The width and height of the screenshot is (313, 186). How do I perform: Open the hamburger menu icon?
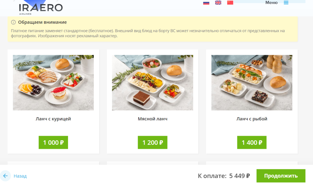tap(286, 3)
